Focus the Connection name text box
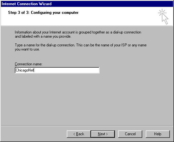 click(57, 70)
